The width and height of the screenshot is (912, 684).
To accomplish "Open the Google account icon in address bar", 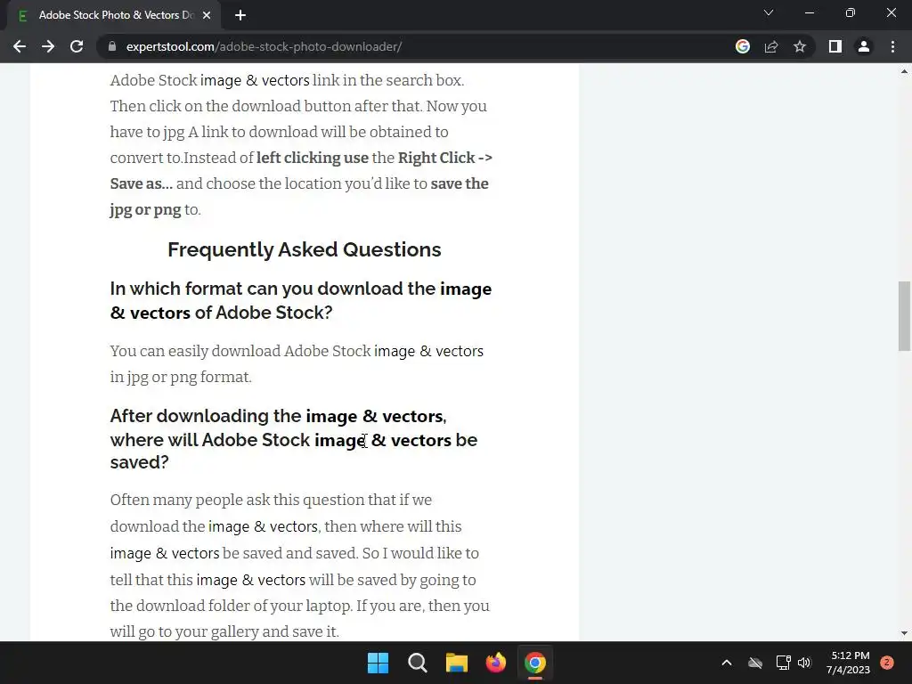I will coord(743,46).
